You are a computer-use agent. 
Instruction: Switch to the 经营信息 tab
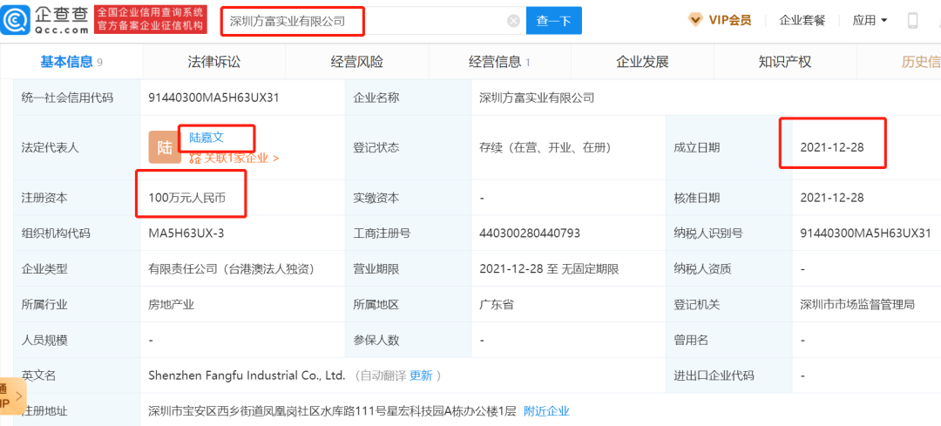pyautogui.click(x=499, y=61)
